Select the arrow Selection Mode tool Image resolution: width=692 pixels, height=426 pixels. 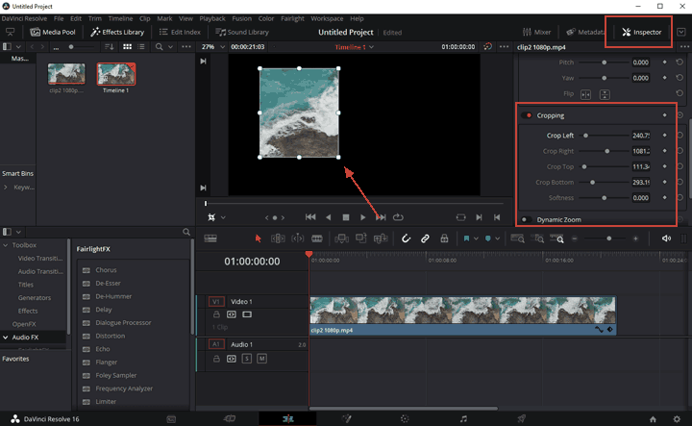[x=258, y=238]
